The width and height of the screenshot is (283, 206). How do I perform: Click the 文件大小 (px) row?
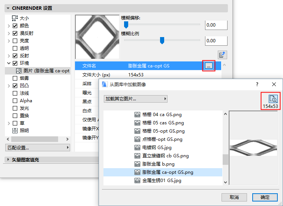pyautogui.click(x=148, y=75)
